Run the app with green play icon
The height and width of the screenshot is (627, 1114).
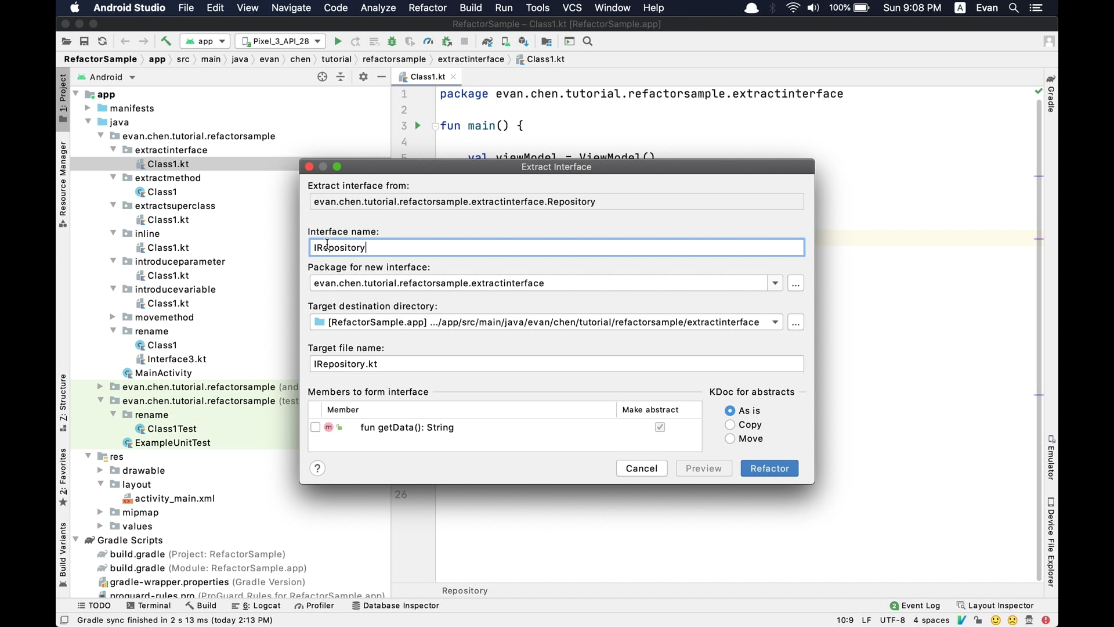tap(338, 41)
